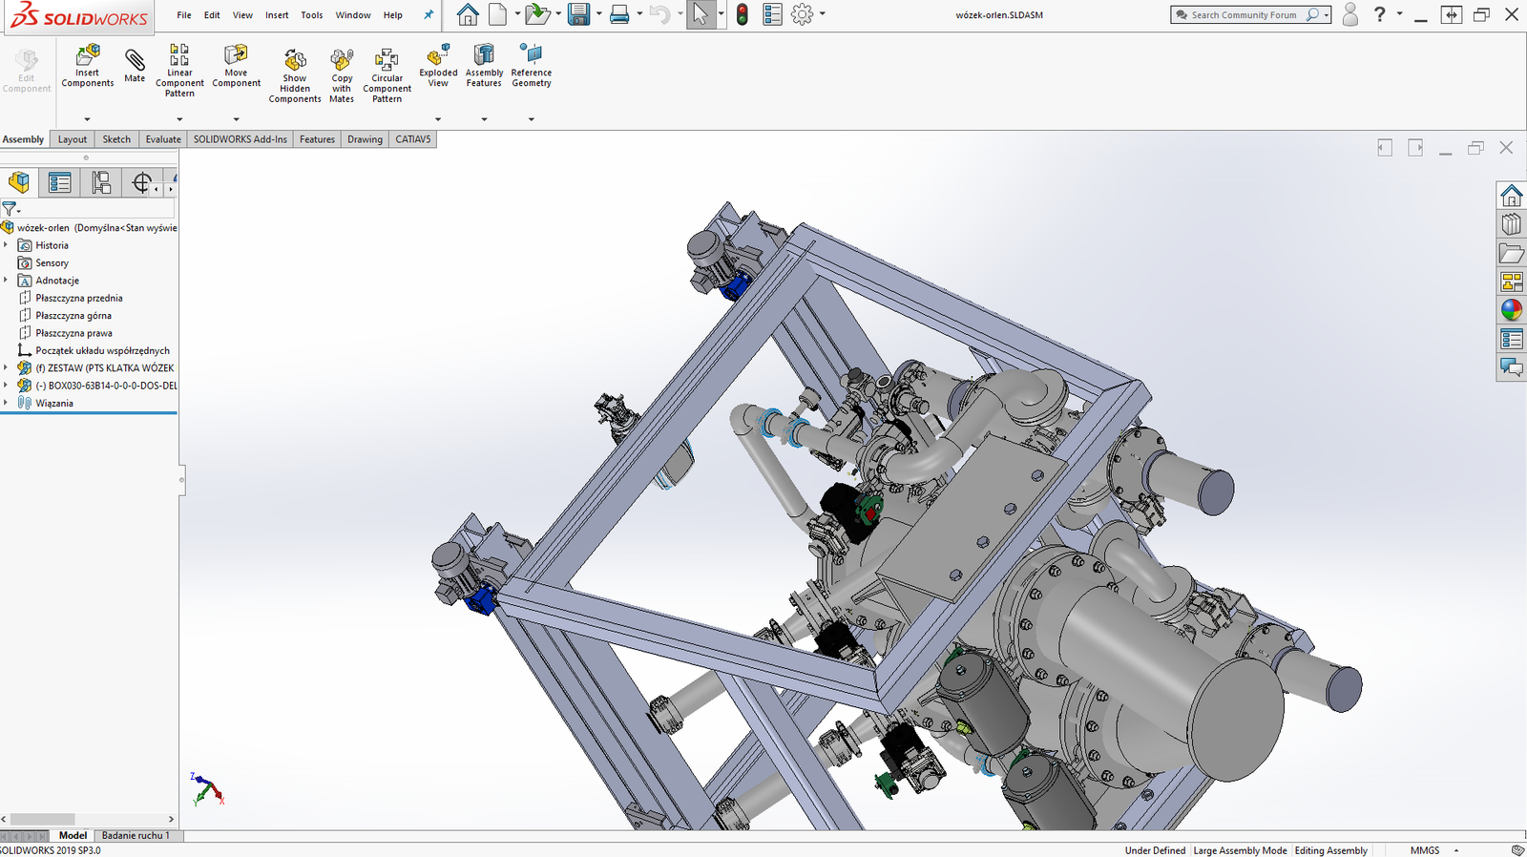The image size is (1527, 857).
Task: Switch to the Sketch tab
Action: [x=116, y=139]
